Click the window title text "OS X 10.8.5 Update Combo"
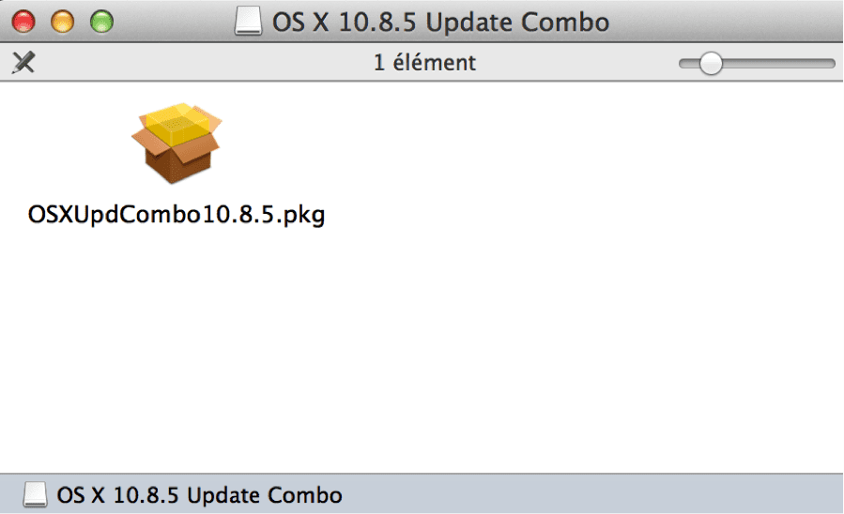 tap(439, 22)
